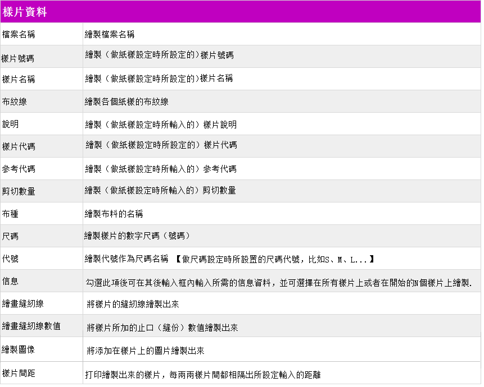
Task: Click the description 繪製布料的名稱
Action: [114, 214]
